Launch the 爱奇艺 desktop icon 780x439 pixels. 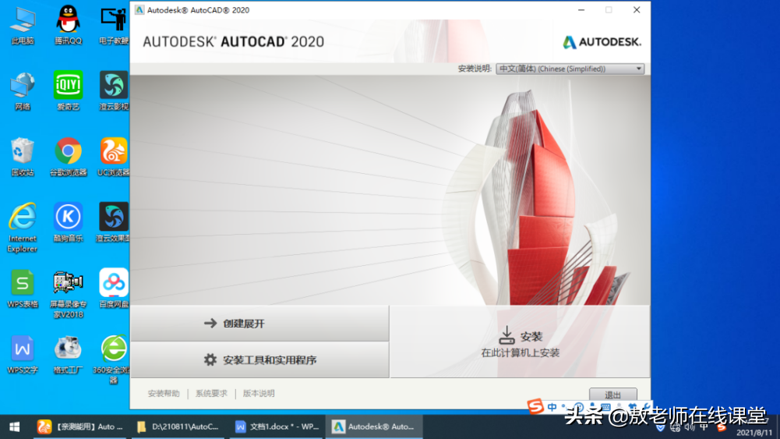pyautogui.click(x=68, y=91)
